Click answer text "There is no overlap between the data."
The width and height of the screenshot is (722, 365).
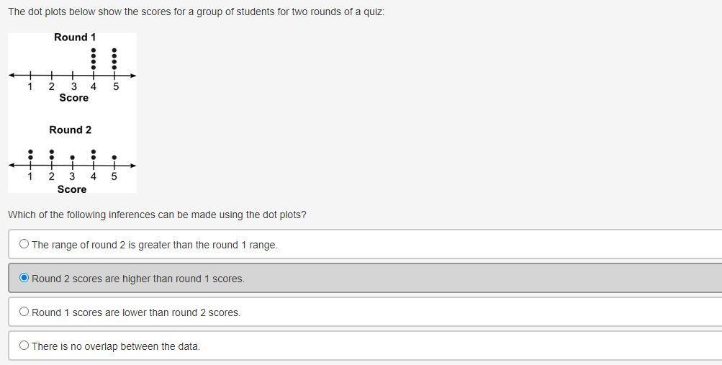[x=116, y=346]
